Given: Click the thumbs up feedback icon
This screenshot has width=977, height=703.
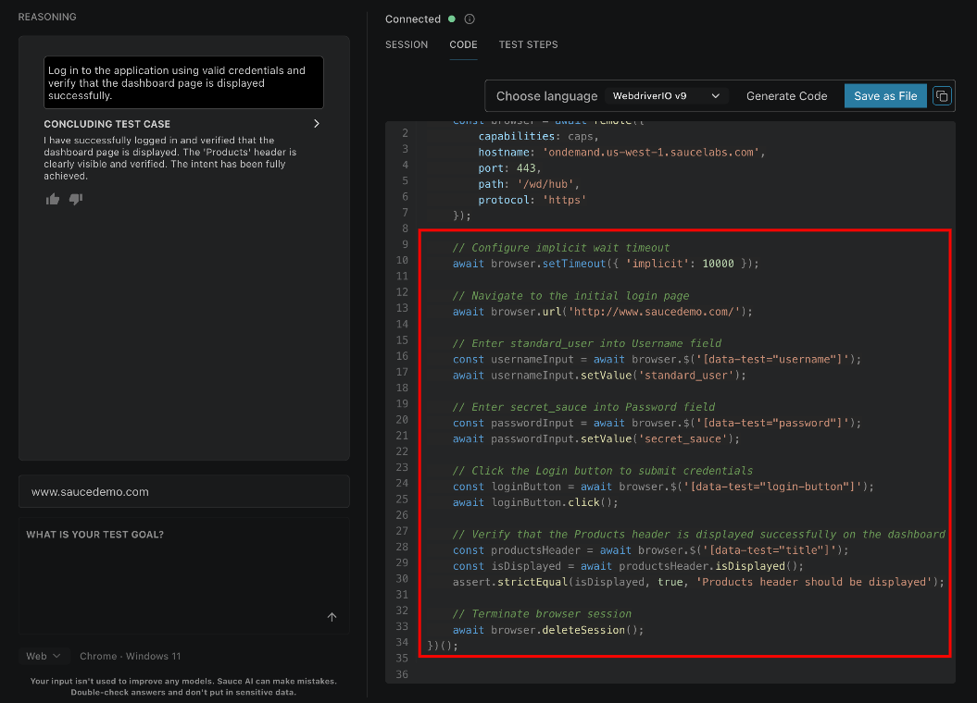Looking at the screenshot, I should coord(53,199).
